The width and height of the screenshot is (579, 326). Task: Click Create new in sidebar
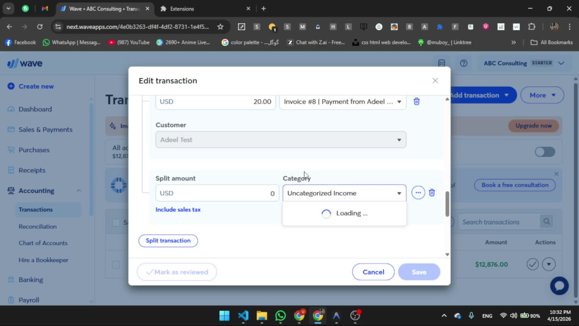31,86
